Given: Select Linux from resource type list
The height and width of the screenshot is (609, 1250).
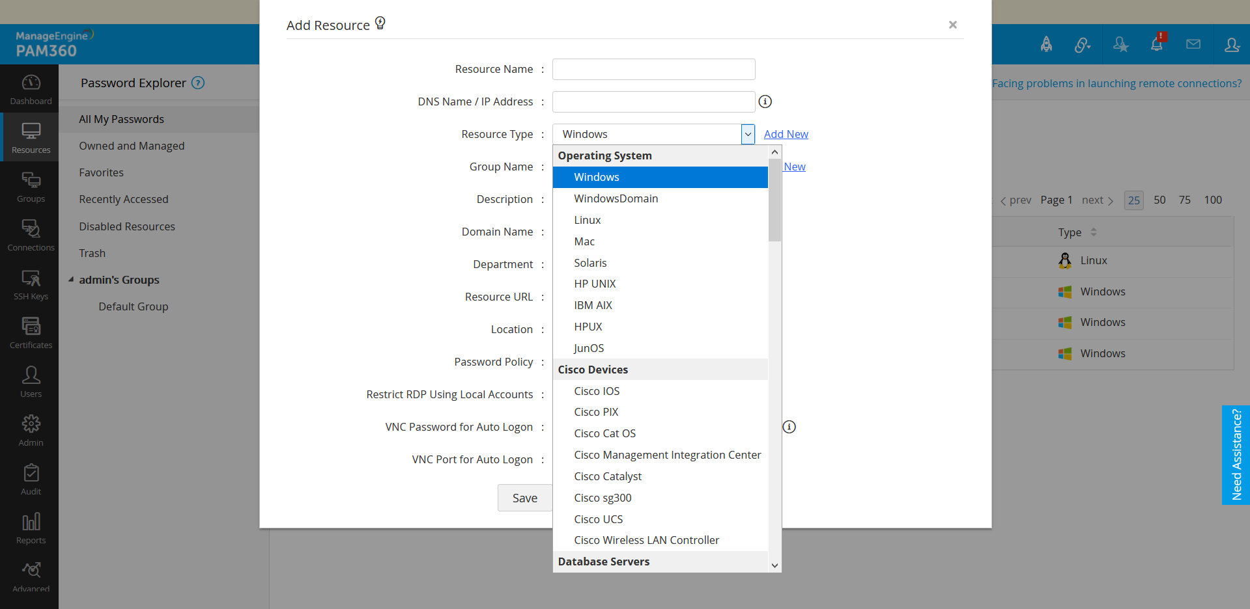Looking at the screenshot, I should point(587,220).
